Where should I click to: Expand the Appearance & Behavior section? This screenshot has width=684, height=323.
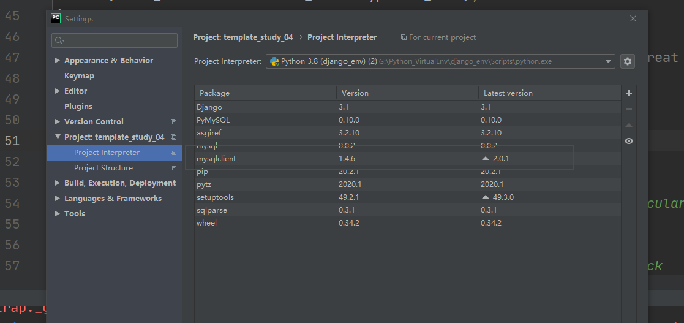(x=57, y=60)
